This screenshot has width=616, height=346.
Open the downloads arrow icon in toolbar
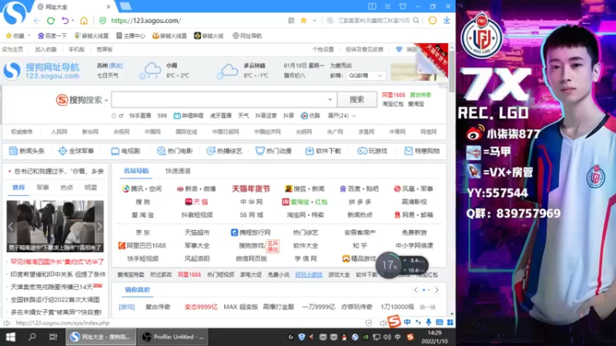pyautogui.click(x=447, y=20)
